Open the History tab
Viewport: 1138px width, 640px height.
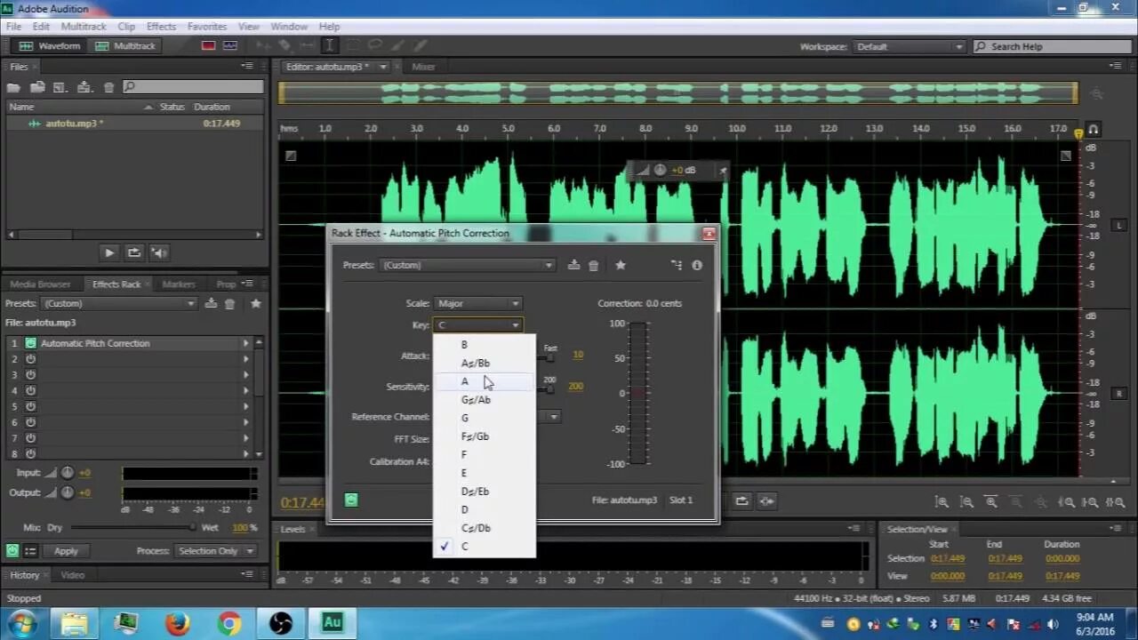pyautogui.click(x=24, y=575)
